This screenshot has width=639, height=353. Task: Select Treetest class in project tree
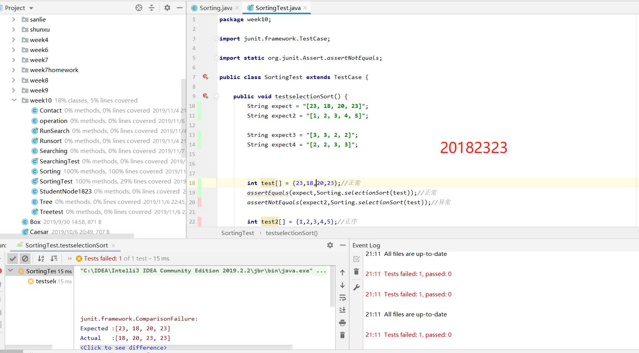point(51,212)
